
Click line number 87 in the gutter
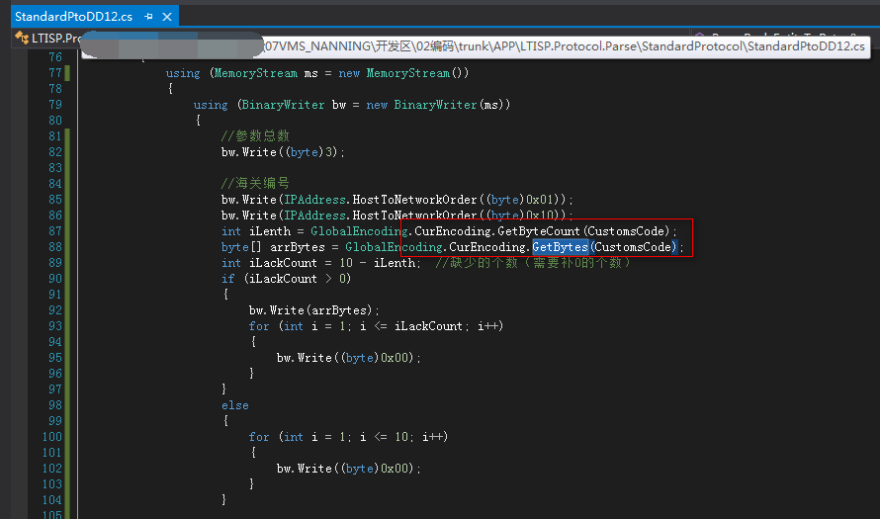55,231
